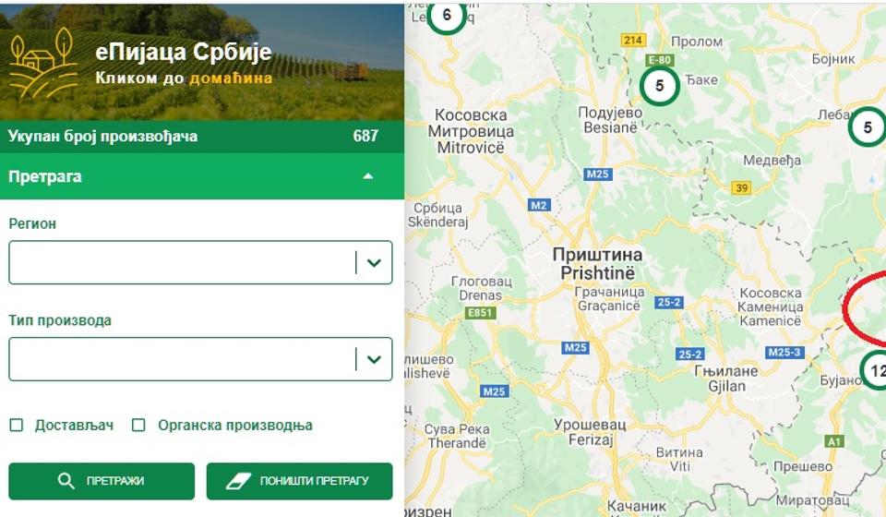
Task: Click Укупан број произвођача bar
Action: tap(202, 136)
